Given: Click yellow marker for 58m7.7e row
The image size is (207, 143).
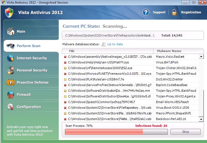Looking at the screenshot, I should click(65, 80).
